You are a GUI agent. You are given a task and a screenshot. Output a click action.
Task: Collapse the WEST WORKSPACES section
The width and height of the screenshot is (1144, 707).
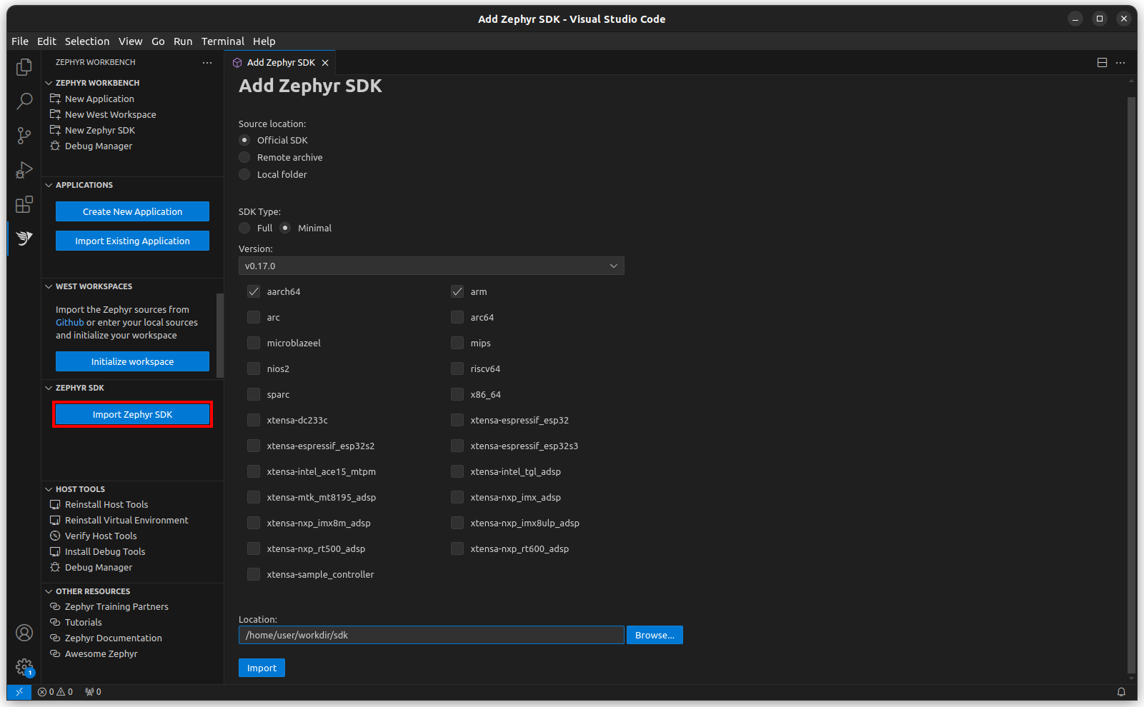tap(48, 286)
